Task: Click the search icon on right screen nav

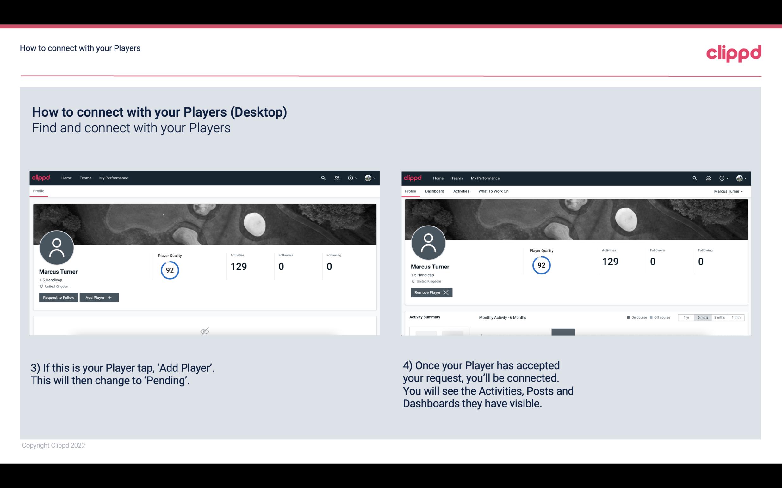Action: coord(694,178)
